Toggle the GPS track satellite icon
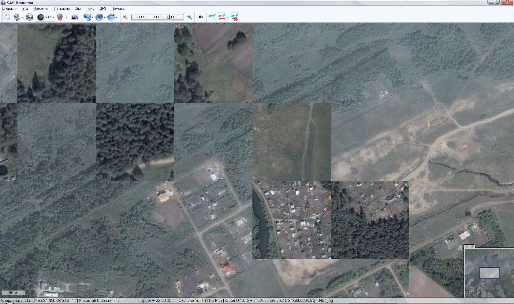 point(222,17)
